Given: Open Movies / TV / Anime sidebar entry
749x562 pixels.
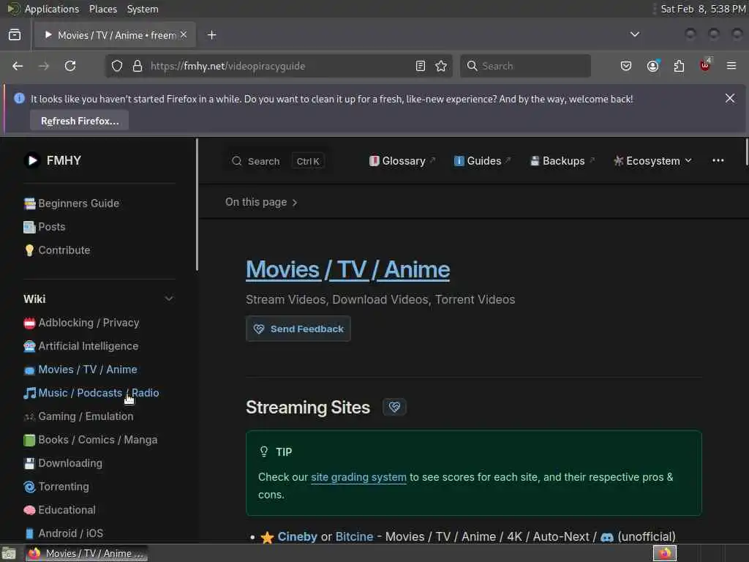Looking at the screenshot, I should point(80,370).
